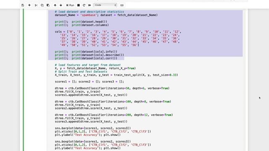
Task: Click the plt.xticks line below sns.barplot
Action: (103, 131)
